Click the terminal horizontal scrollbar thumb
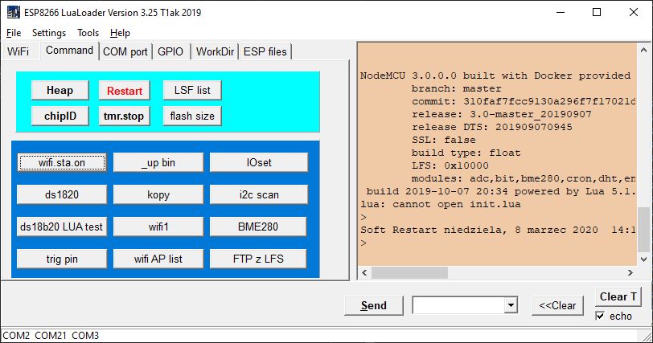Screen dimensions: 653x343 tap(409, 273)
